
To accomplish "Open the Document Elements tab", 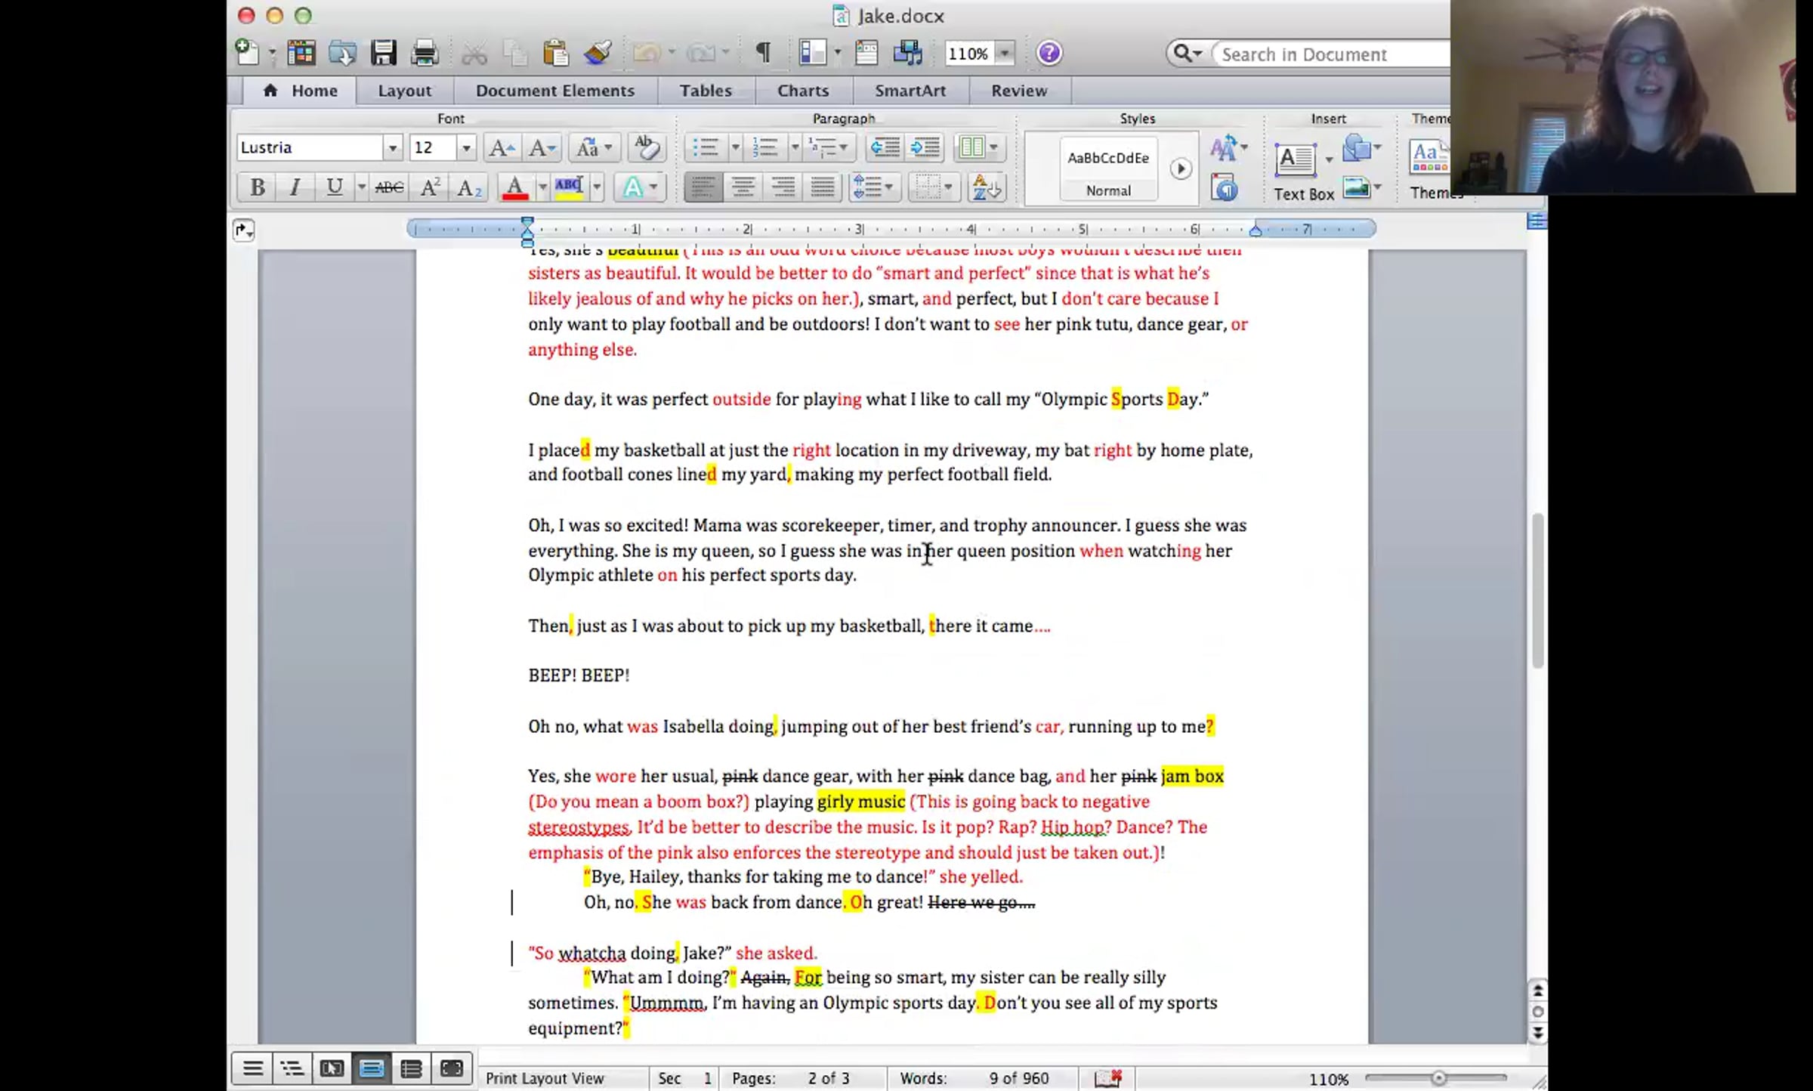I will [554, 91].
